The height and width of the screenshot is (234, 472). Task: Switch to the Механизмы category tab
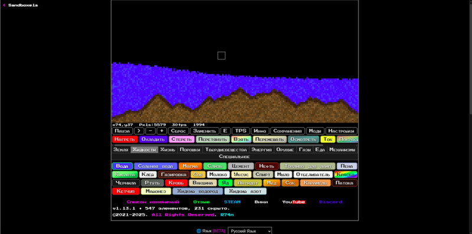pos(342,150)
